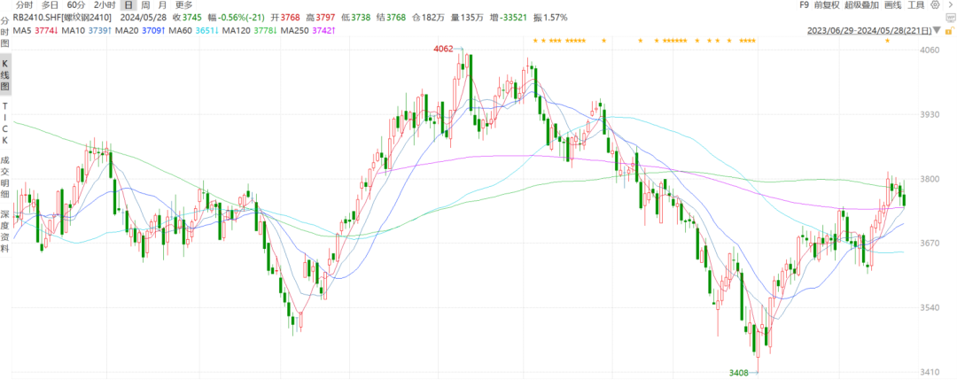Switch to the 分时 period tab

[25, 5]
